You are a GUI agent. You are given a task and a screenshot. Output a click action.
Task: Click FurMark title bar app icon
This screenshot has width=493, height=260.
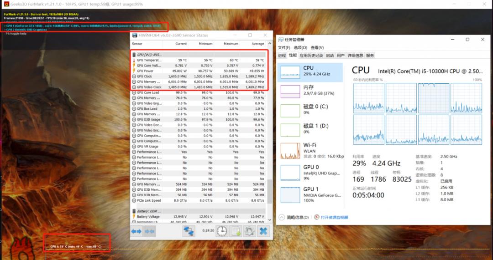click(6, 4)
